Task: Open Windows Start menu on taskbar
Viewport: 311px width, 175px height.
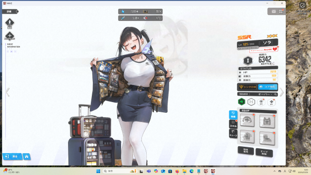Action: click(98, 171)
